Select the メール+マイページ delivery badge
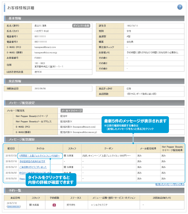 point(72,111)
